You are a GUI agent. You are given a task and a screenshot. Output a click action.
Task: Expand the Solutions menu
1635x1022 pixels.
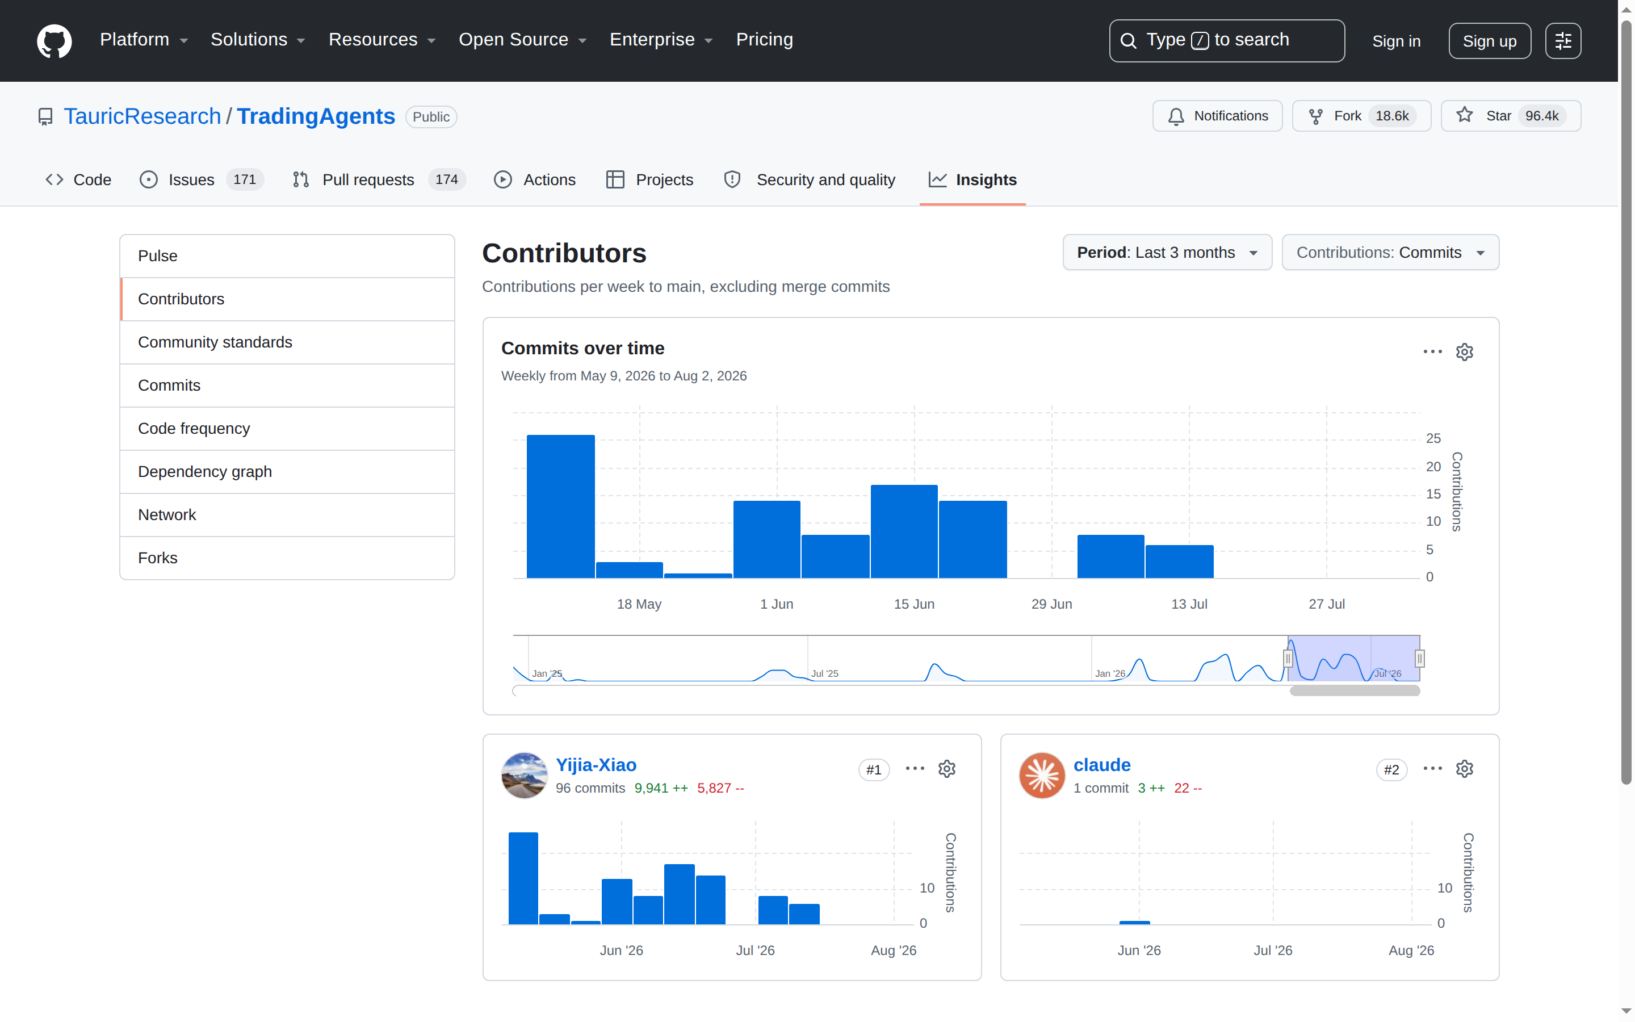257,40
